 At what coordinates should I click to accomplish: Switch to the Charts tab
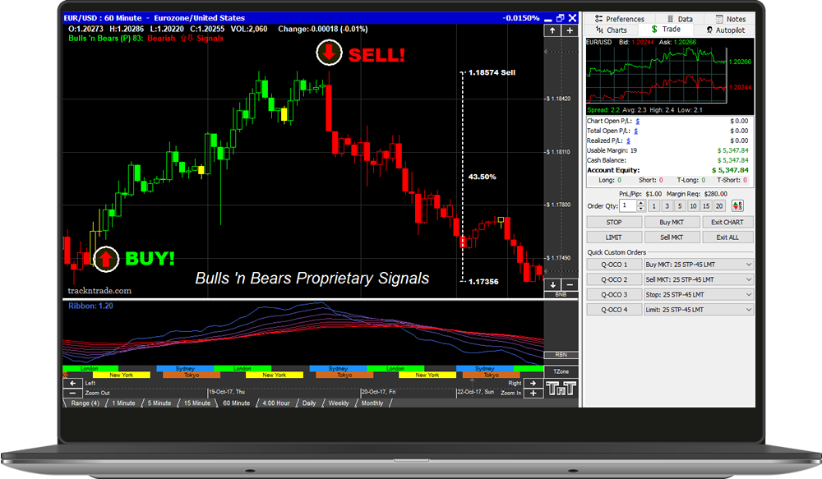[612, 30]
